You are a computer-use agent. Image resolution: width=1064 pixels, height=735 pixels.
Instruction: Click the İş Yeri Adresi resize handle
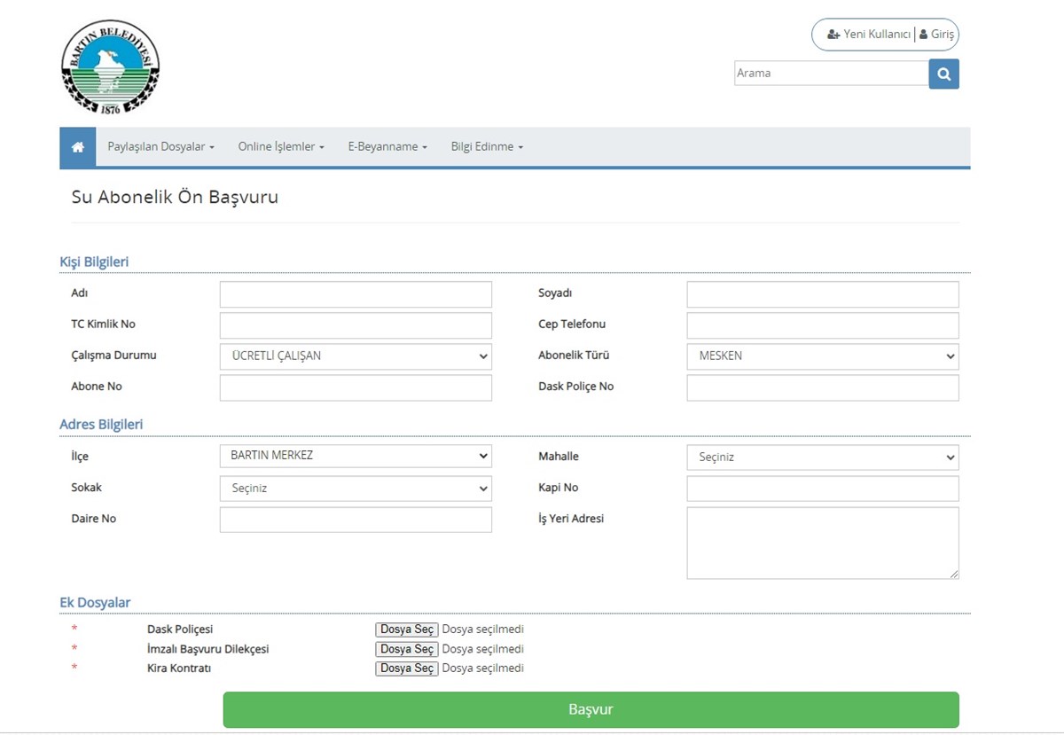point(954,575)
